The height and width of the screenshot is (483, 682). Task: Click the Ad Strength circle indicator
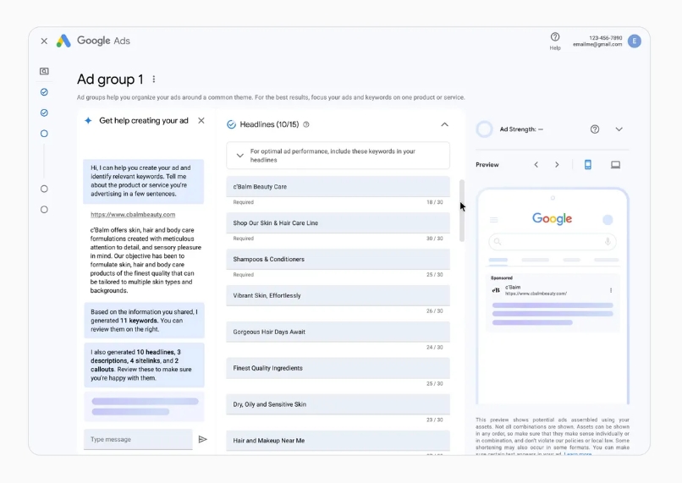click(484, 129)
